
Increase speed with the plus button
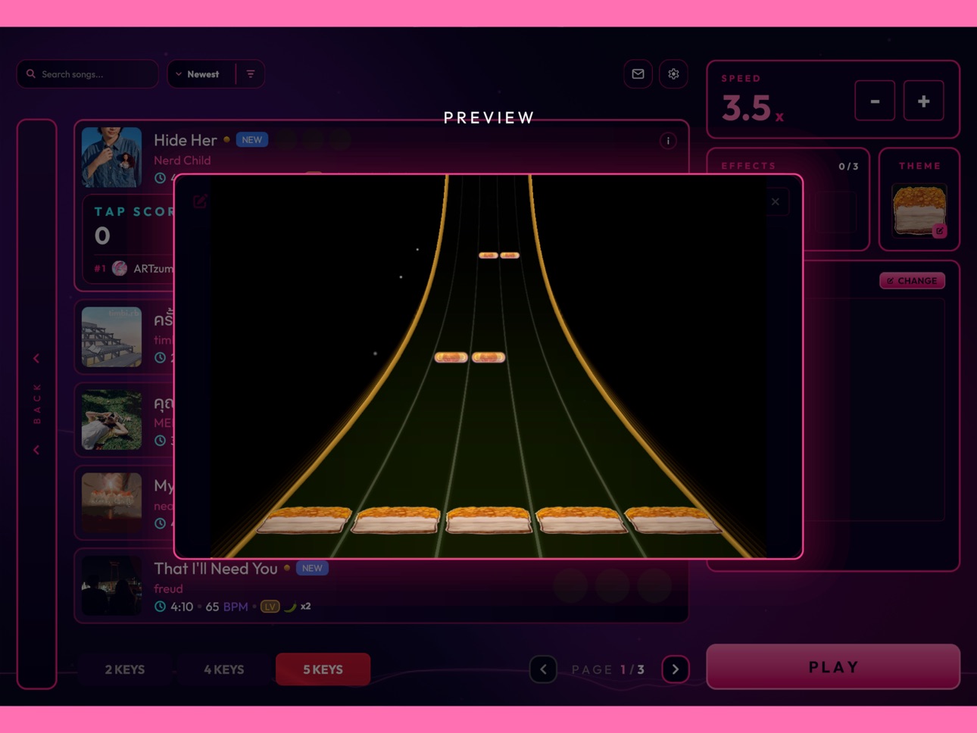(x=924, y=101)
